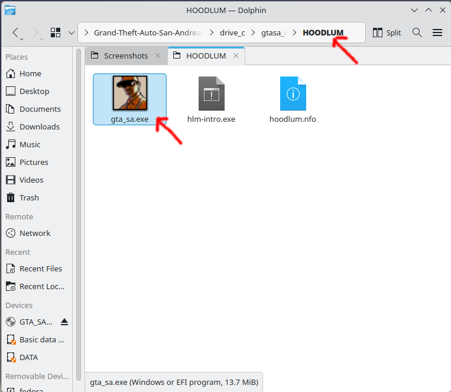Eject the GTA_SA device
The image size is (451, 392).
64,322
